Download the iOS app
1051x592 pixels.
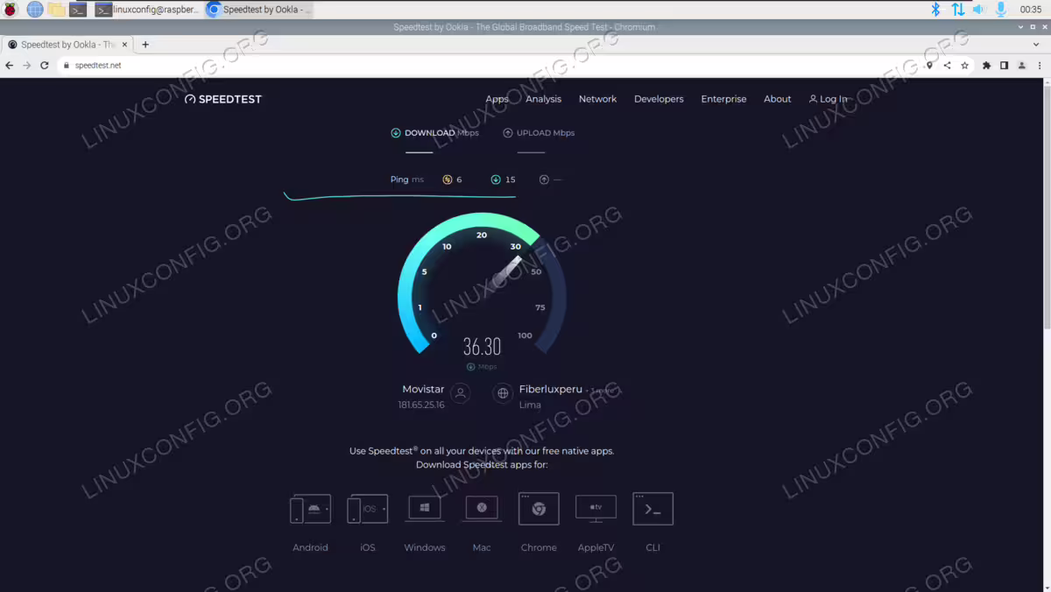367,523
